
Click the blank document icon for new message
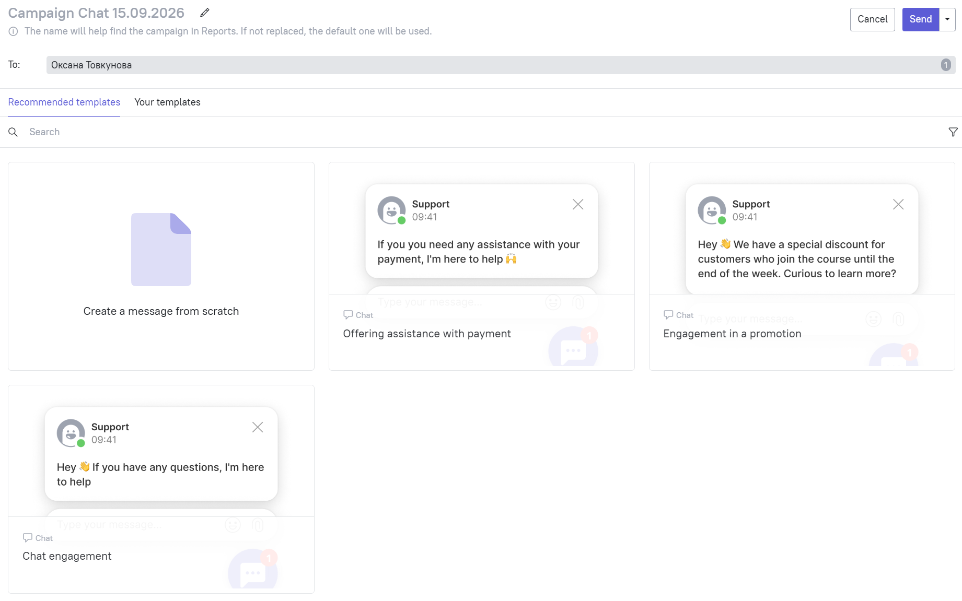click(161, 250)
